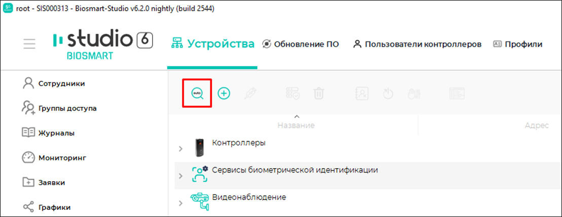Go to Сотрудники in the sidebar
The width and height of the screenshot is (562, 217).
pyautogui.click(x=54, y=83)
